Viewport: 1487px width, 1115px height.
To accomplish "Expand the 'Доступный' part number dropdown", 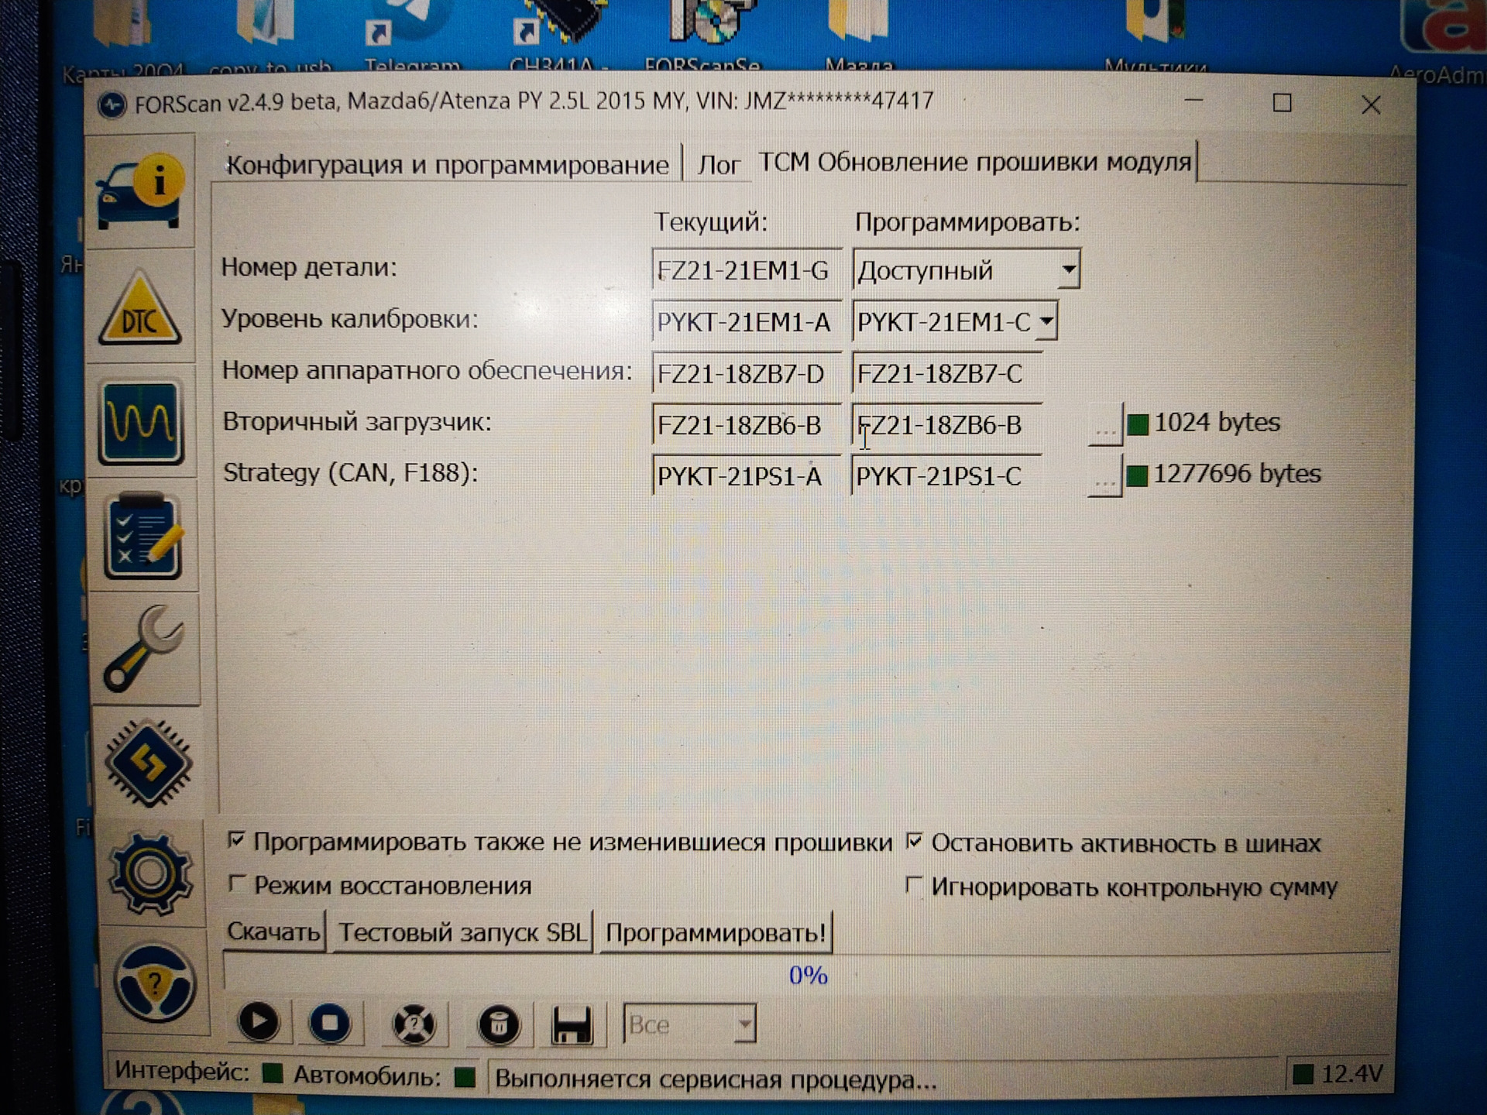I will (x=1068, y=269).
